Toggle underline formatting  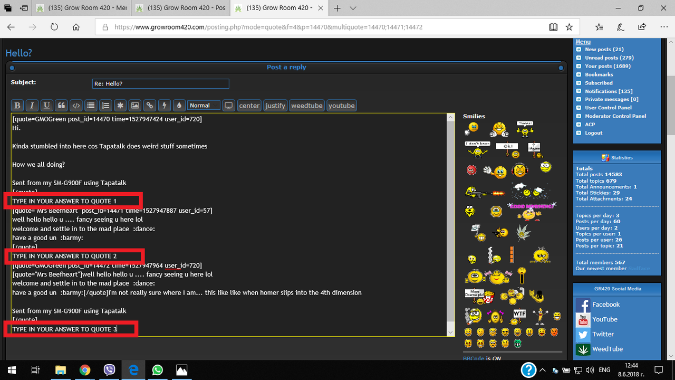coord(46,105)
